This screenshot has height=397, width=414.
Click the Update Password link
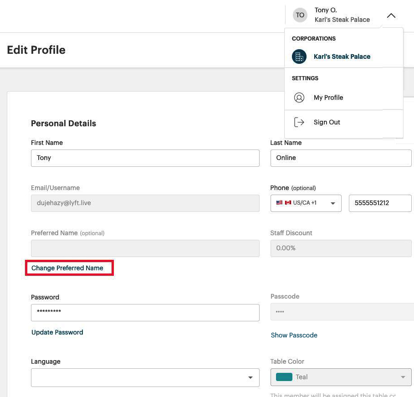point(57,332)
